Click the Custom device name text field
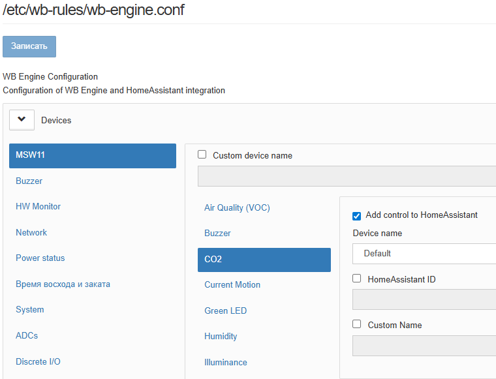Screen dimensions: 496x379 click(347, 176)
